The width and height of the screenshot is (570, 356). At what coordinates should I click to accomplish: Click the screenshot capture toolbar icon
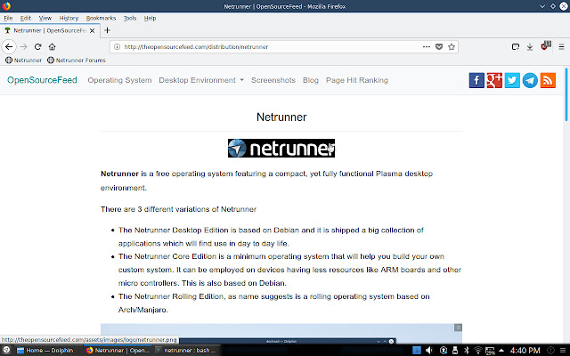pyautogui.click(x=516, y=46)
